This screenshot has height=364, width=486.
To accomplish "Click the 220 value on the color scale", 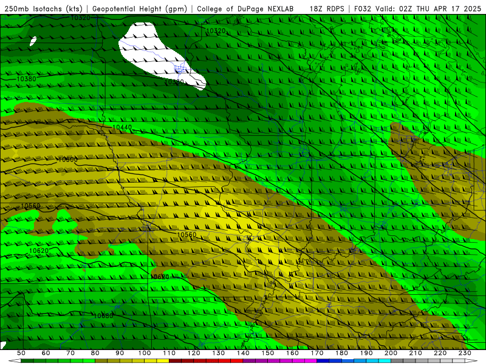I will tap(440, 353).
